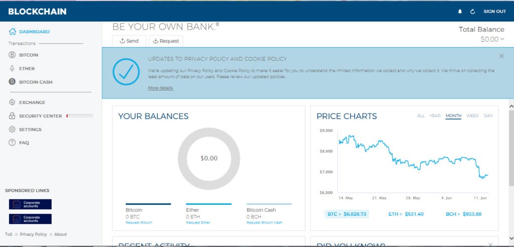Click the refresh icon in header
Image resolution: width=514 pixels, height=247 pixels.
pos(473,12)
